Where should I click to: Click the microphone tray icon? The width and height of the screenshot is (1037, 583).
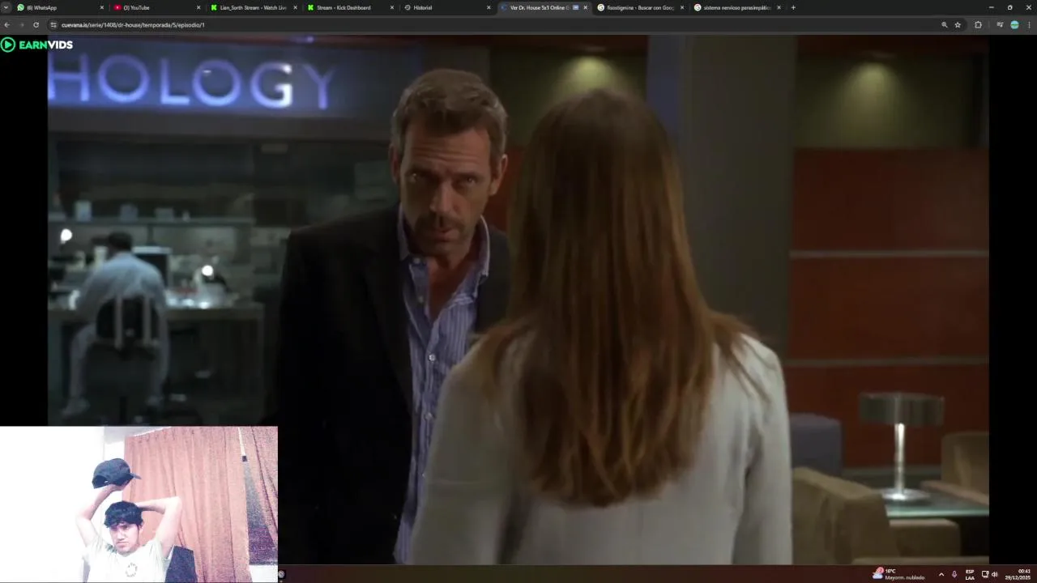click(x=954, y=574)
